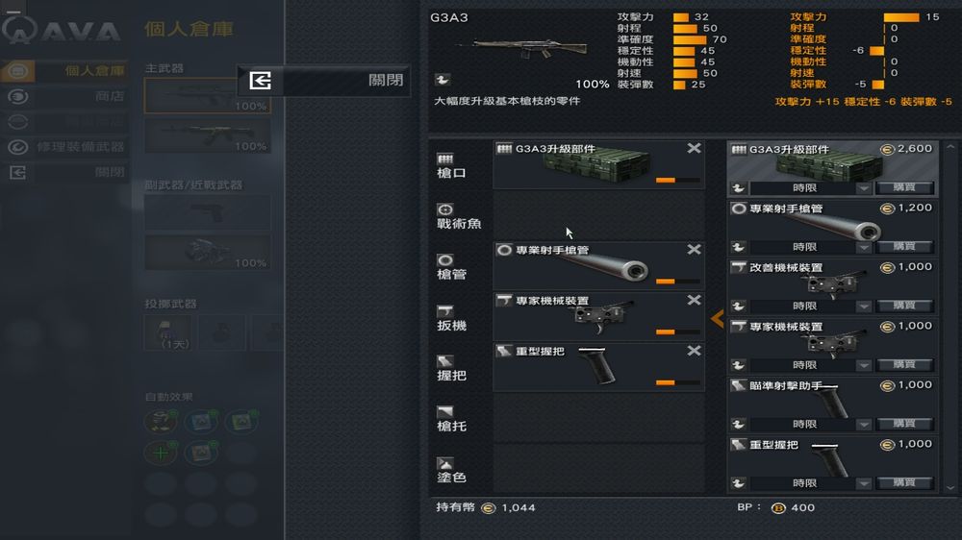Click the 關閉 close button at the top
The image size is (962, 540).
tap(324, 81)
